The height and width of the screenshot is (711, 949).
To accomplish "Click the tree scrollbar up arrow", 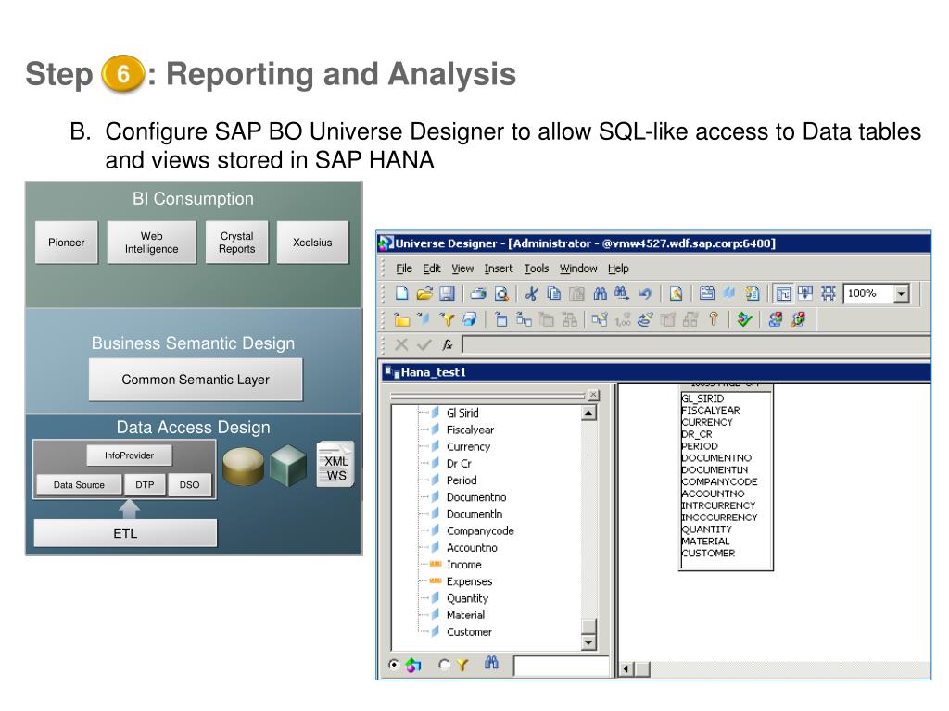I will [588, 414].
